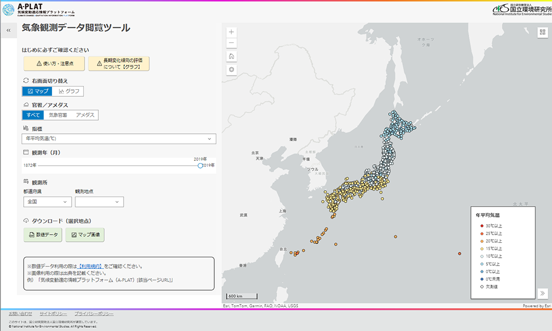
Task: Open the 指標 年平均気温 dropdown
Action: pos(119,139)
